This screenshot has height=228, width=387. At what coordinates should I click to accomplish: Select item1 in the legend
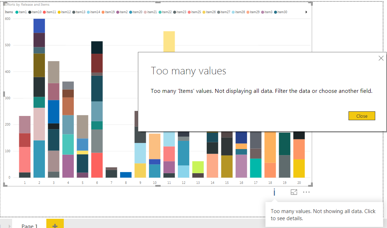click(x=21, y=12)
